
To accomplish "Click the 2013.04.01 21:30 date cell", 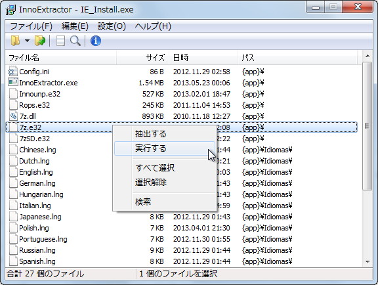I will (201, 228).
